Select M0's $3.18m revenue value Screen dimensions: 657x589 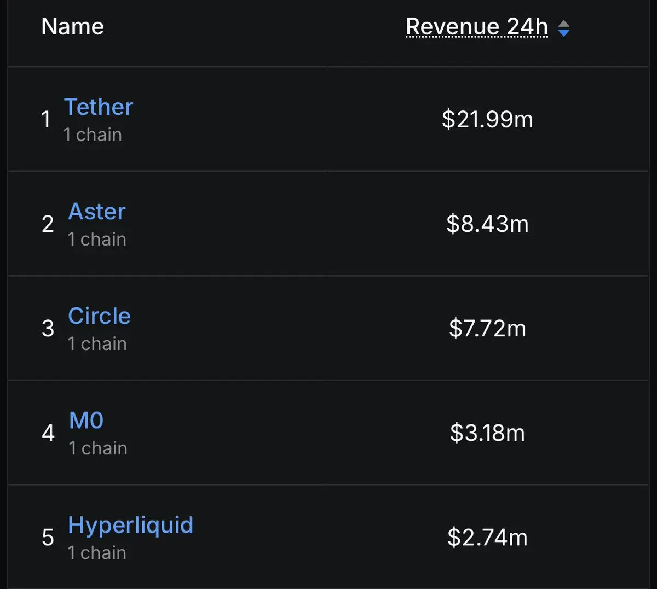tap(487, 433)
